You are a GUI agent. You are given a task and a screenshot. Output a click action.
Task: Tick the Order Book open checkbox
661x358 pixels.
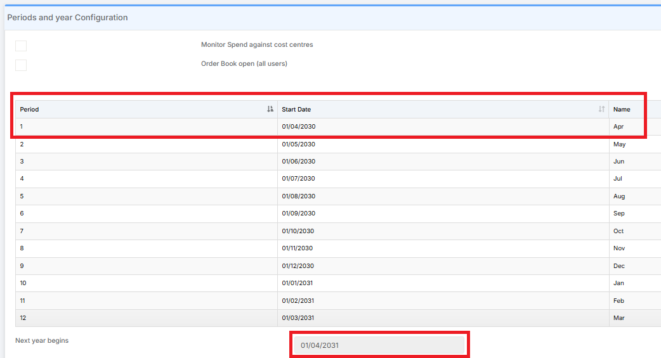coord(21,65)
